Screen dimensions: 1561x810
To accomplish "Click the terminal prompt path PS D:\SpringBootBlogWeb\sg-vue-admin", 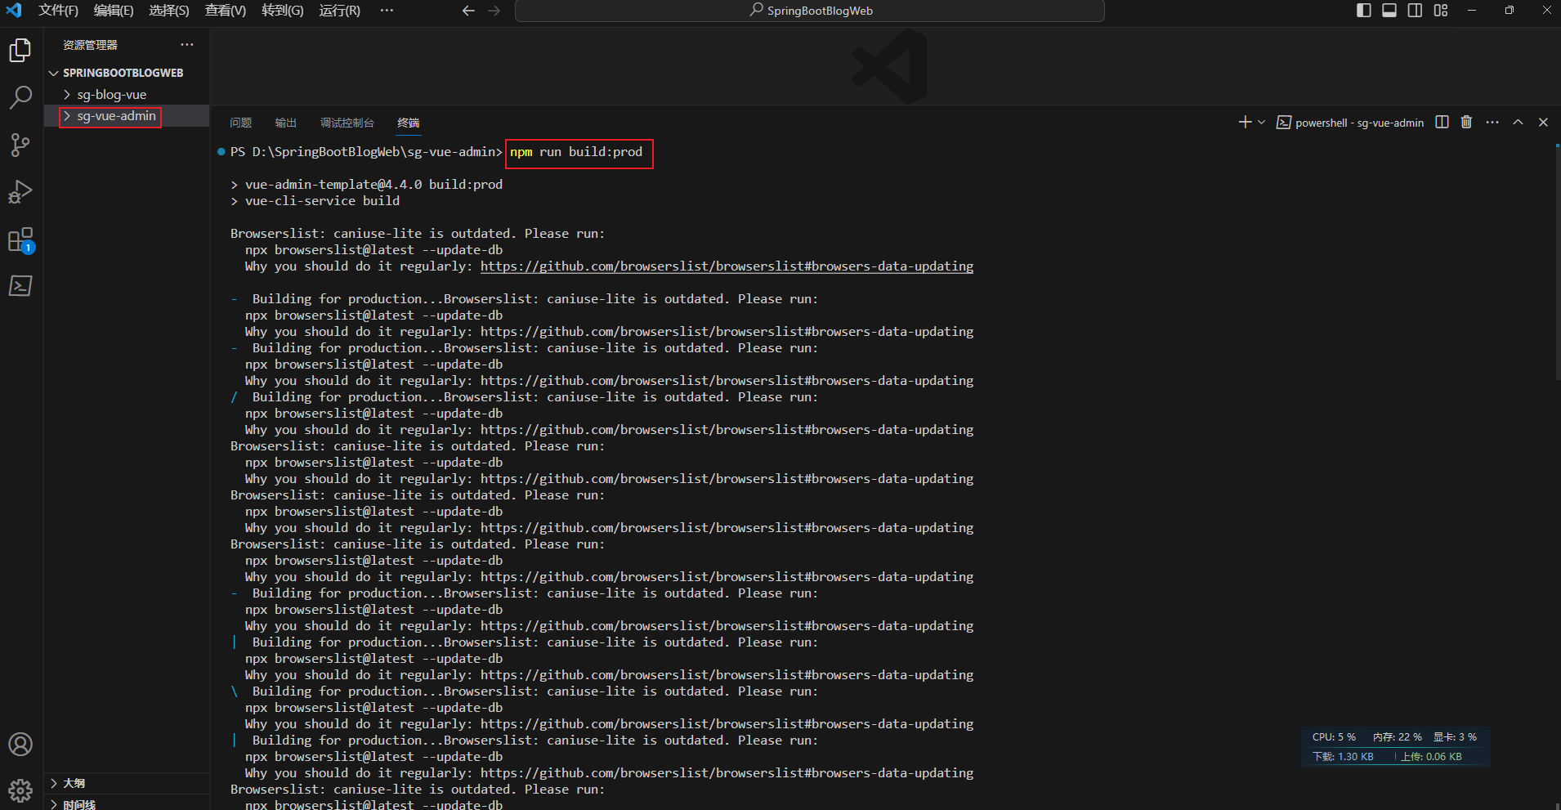I will (366, 152).
